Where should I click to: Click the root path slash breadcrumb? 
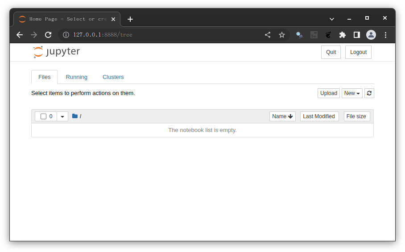point(81,116)
